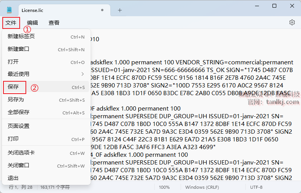Click the Notepad app icon in title bar
Screen dimensions: 301x193
pos(9,10)
